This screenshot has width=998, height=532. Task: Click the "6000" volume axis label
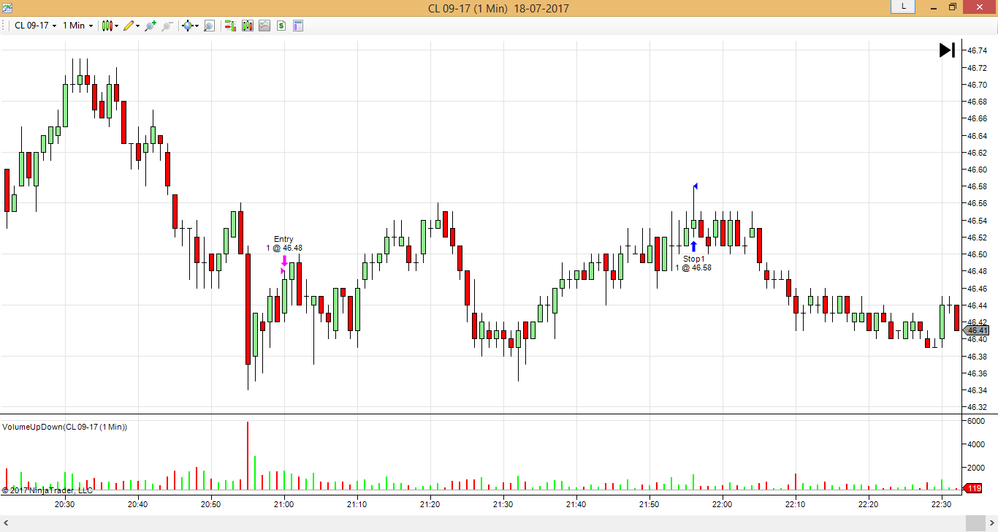coord(976,422)
